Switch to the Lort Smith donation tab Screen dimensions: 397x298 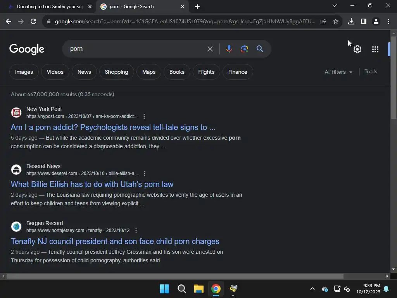tap(50, 7)
